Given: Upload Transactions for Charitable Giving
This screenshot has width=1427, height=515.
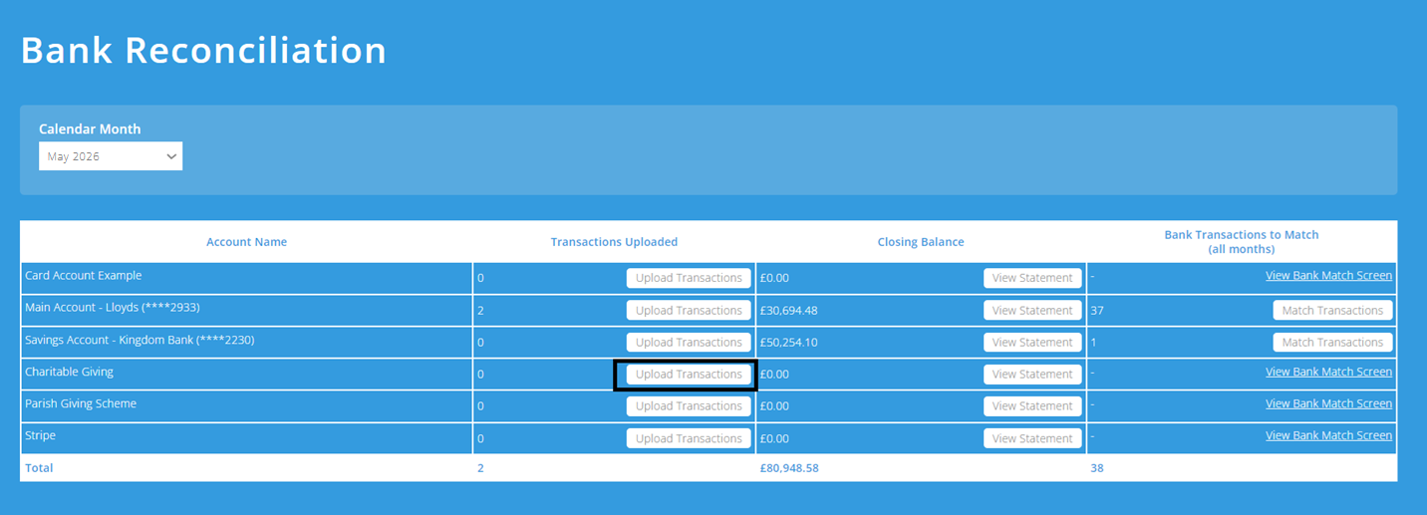Looking at the screenshot, I should pos(689,374).
